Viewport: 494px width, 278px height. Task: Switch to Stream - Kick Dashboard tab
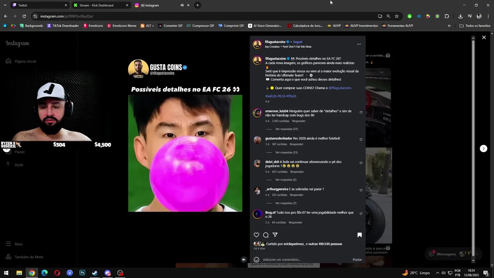pos(100,5)
